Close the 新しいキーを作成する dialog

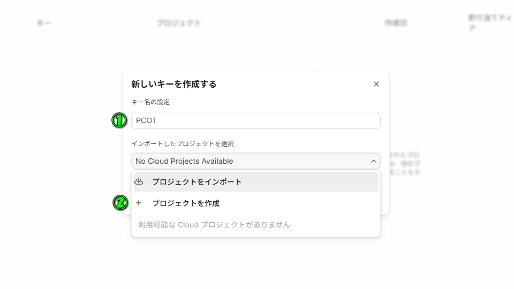pos(376,84)
